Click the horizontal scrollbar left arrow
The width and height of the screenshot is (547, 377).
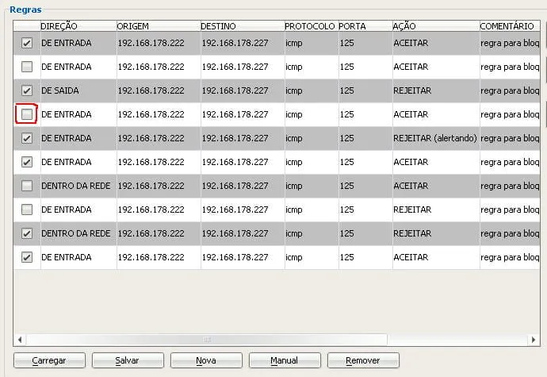tap(20, 339)
